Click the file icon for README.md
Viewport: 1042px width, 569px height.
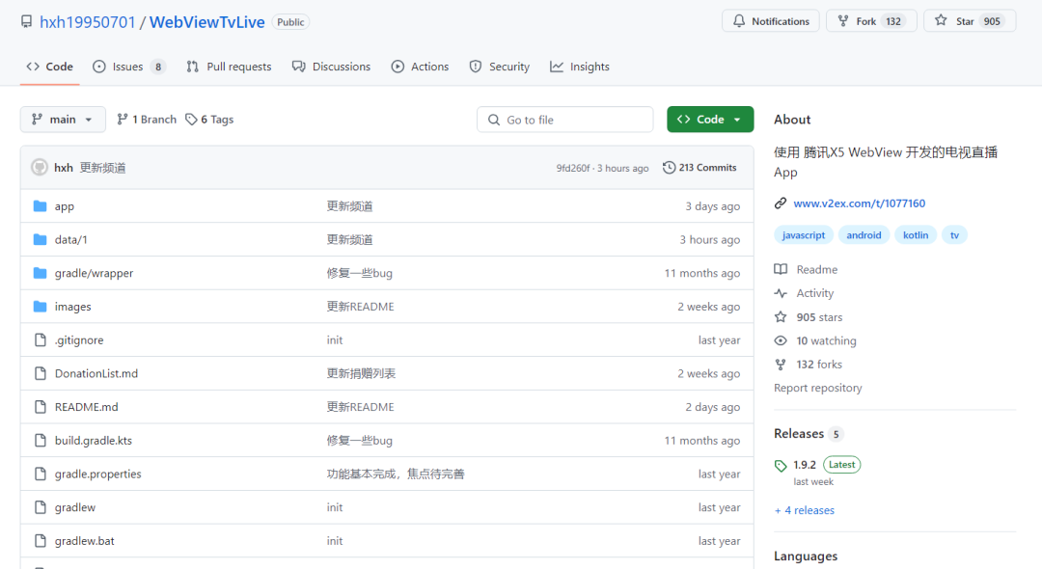click(41, 407)
